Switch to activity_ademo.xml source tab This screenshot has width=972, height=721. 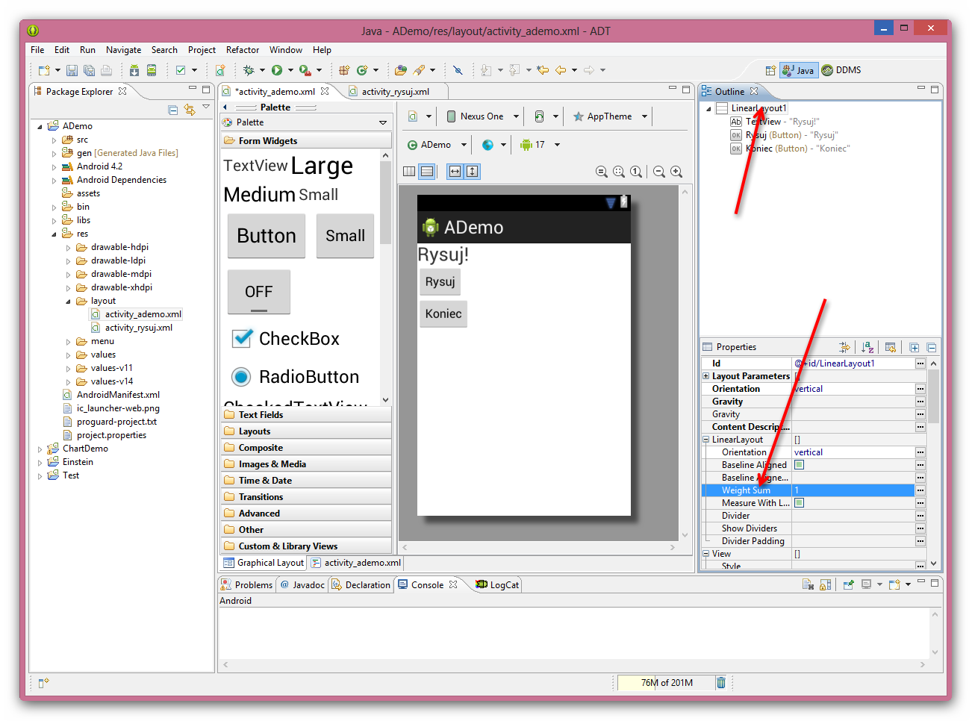(356, 563)
